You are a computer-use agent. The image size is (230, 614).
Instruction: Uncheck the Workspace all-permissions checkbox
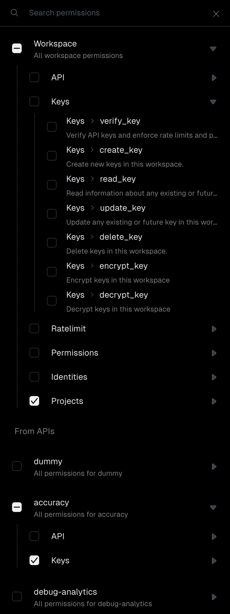tap(17, 48)
